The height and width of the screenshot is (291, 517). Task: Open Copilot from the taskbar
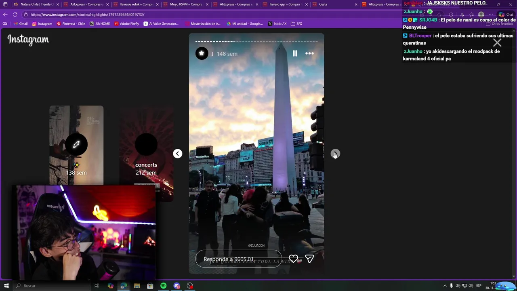(x=110, y=286)
